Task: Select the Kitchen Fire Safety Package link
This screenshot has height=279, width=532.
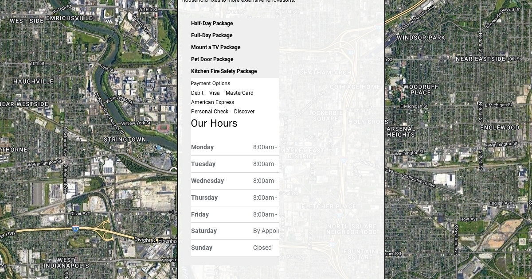Action: (224, 71)
